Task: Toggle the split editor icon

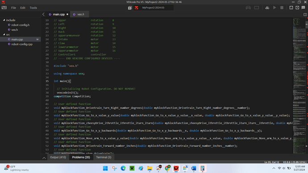Action: pos(305,15)
